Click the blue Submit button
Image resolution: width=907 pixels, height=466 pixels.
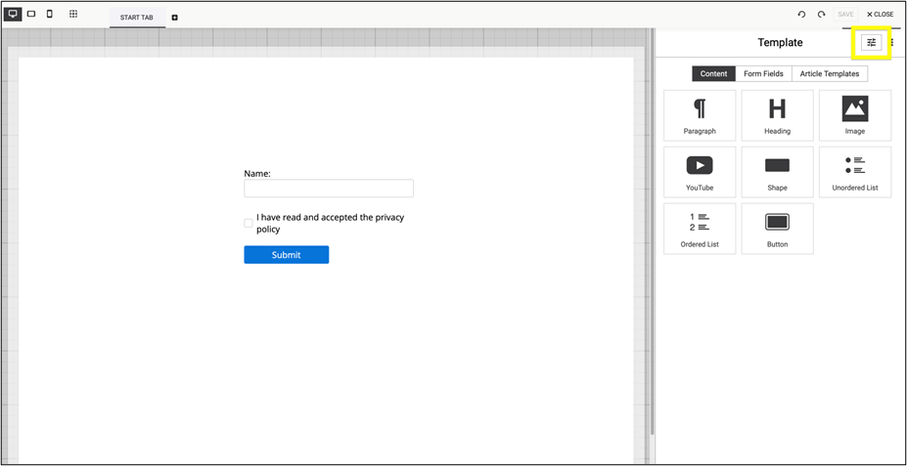tap(287, 255)
